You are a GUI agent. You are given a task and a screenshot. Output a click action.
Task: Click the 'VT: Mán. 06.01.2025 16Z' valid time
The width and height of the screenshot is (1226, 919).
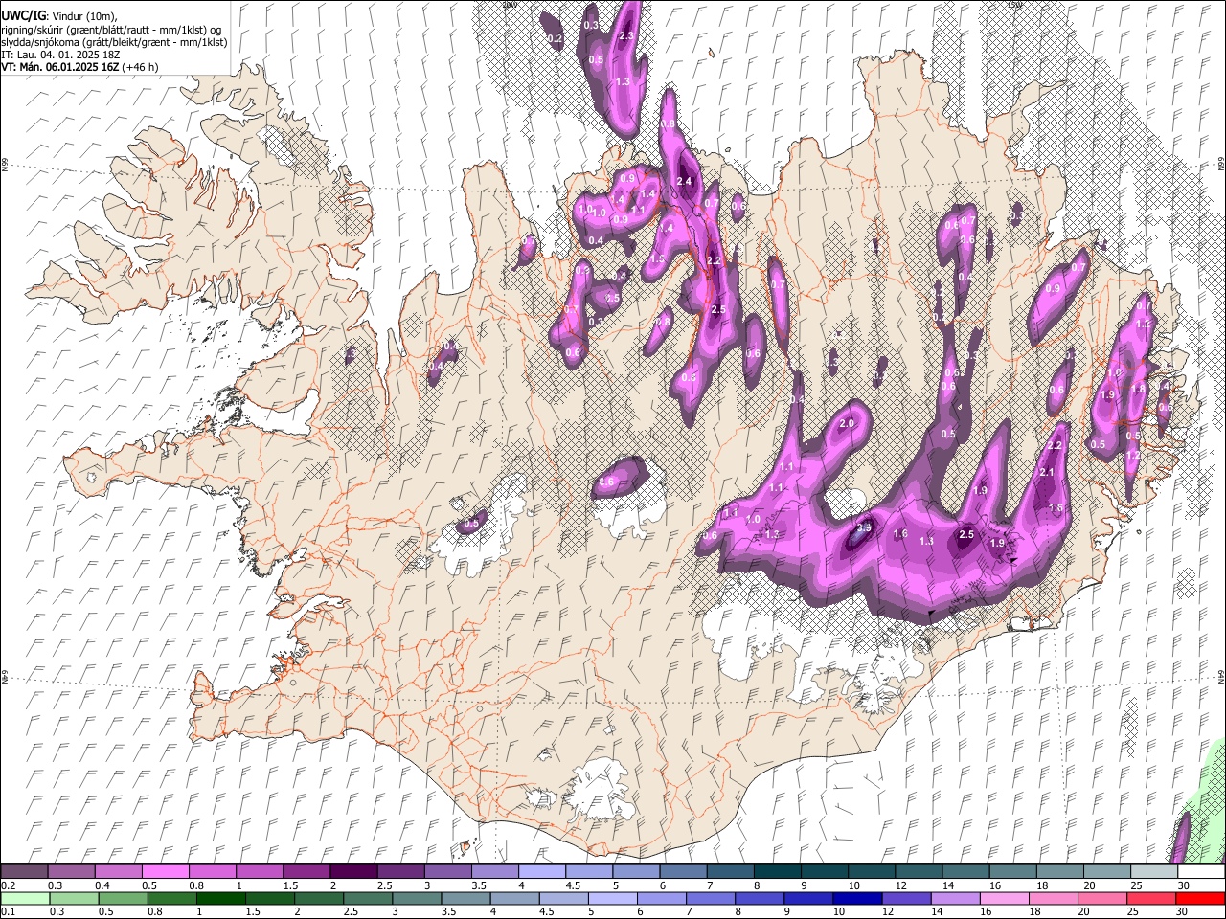click(x=59, y=67)
